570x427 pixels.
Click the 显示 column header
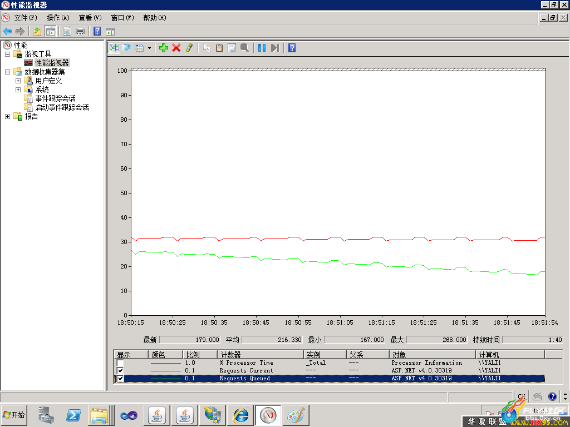click(x=131, y=355)
